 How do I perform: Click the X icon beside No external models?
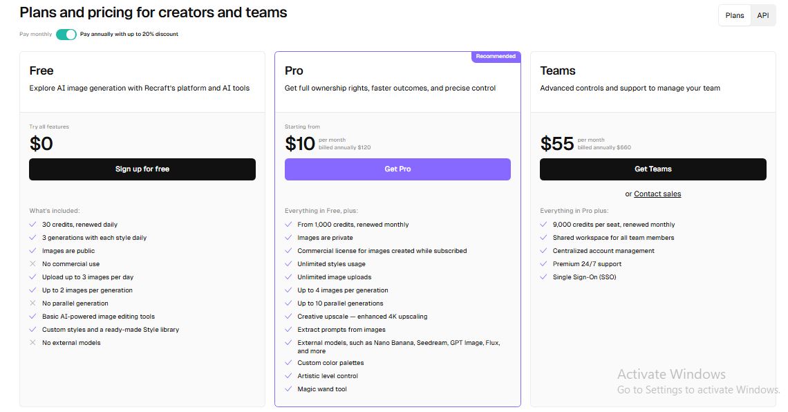tap(32, 343)
